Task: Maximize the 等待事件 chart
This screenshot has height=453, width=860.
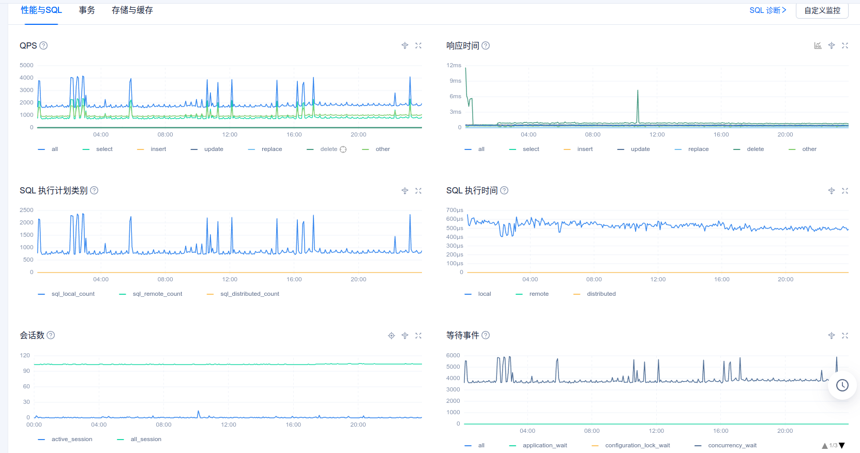Action: tap(845, 336)
